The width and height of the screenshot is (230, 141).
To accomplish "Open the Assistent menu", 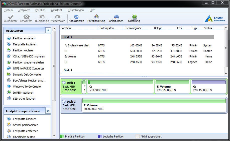I will (x=56, y=10).
